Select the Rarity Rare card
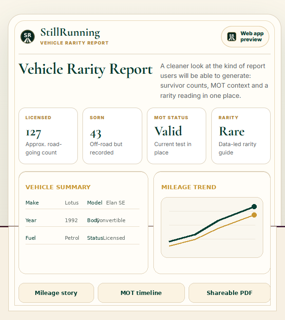This screenshot has width=285, height=320. point(241,136)
